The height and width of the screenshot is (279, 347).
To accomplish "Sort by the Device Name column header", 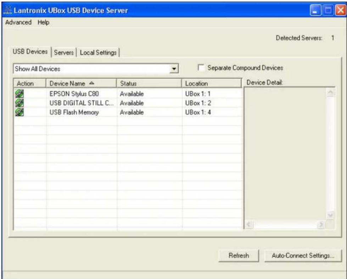I will click(81, 83).
